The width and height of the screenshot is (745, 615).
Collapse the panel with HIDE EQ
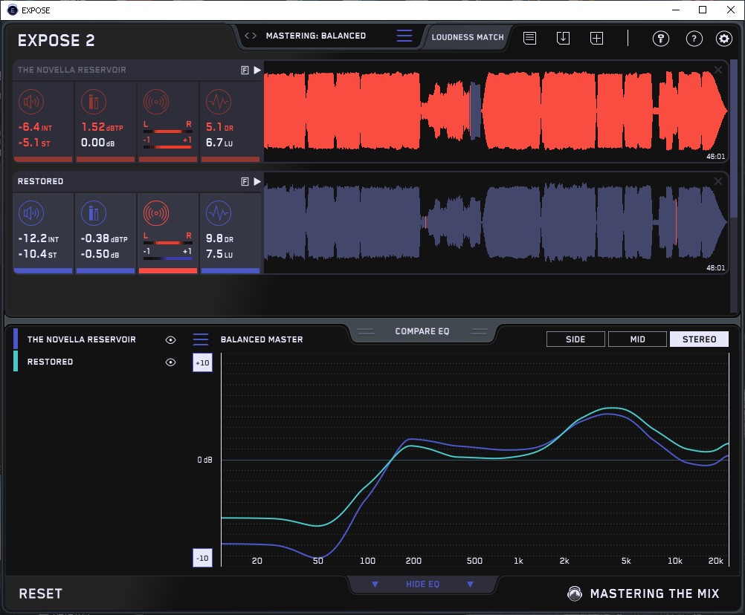click(422, 584)
